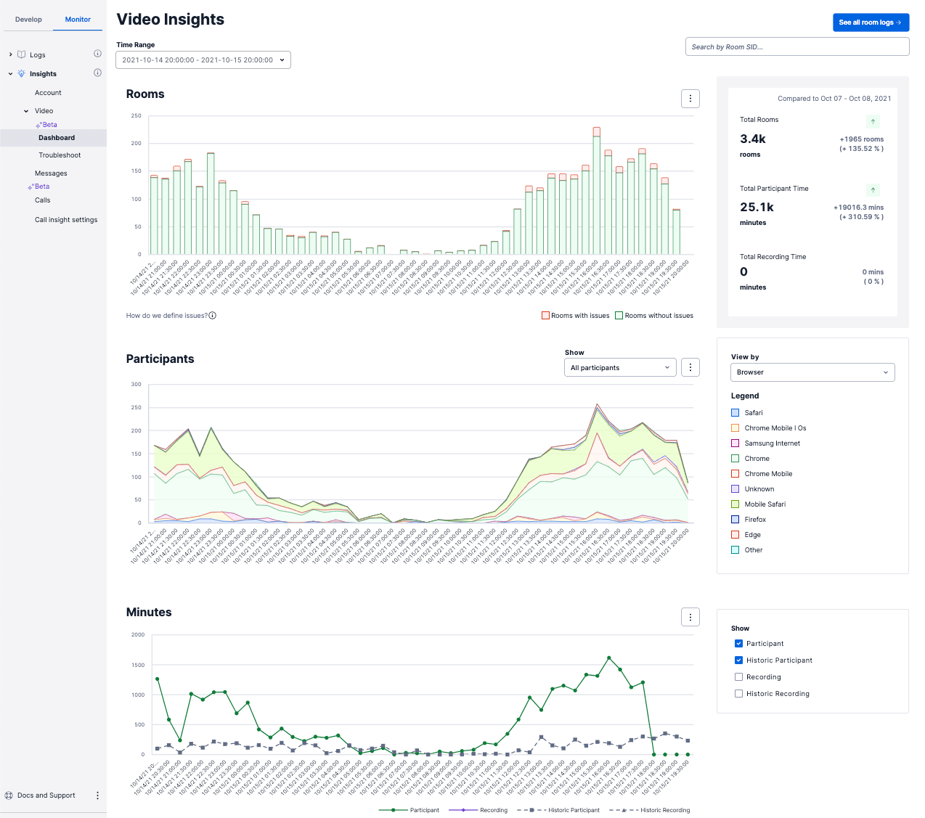
Task: Click the Insights lightbulb icon in sidebar
Action: tap(22, 73)
